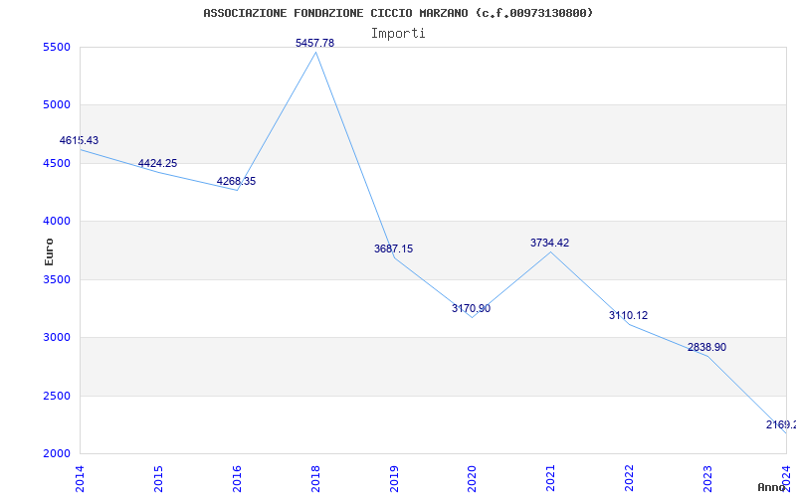Click the y-axis tick 4000
Screen dimensions: 796x497
coord(57,221)
